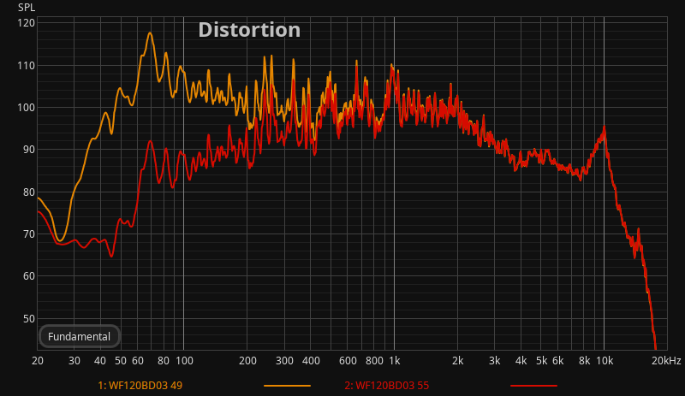Click the 10k frequency axis label
The height and width of the screenshot is (396, 685).
coord(605,361)
